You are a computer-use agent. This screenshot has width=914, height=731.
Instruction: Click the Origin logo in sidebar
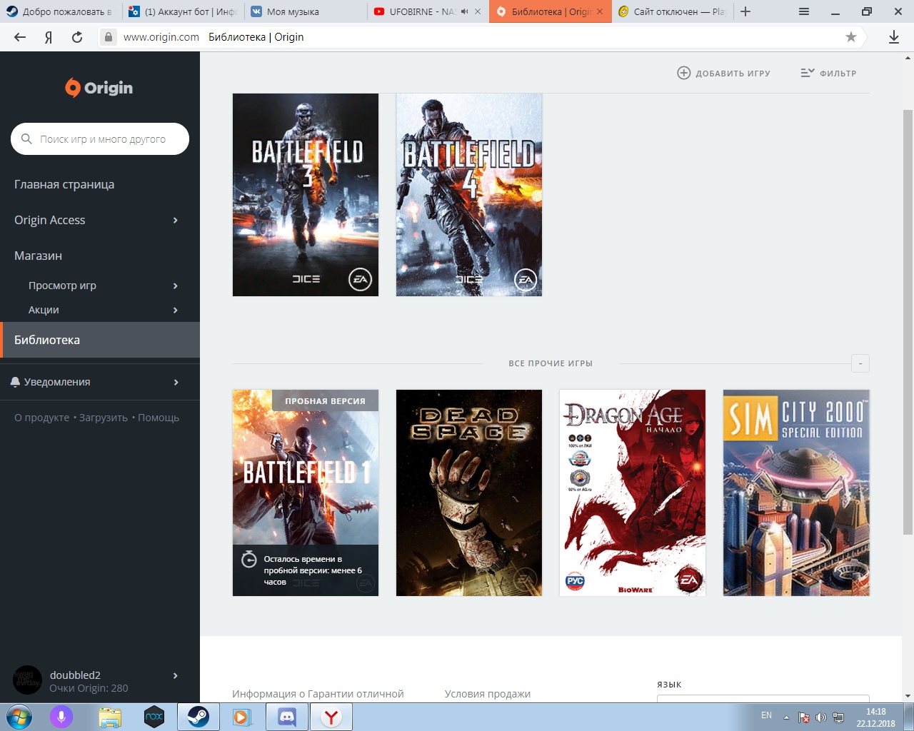point(99,88)
